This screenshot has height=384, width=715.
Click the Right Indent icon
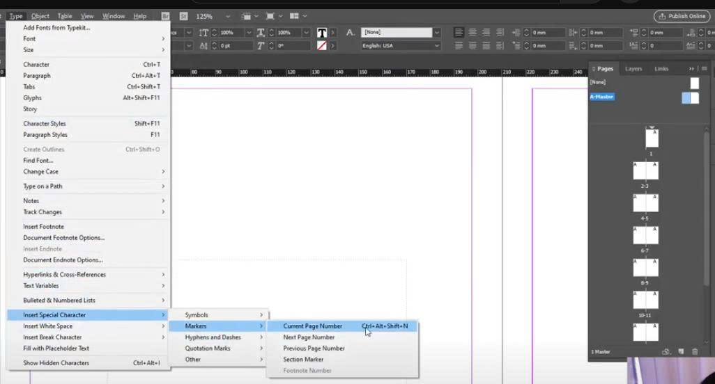[x=574, y=32]
